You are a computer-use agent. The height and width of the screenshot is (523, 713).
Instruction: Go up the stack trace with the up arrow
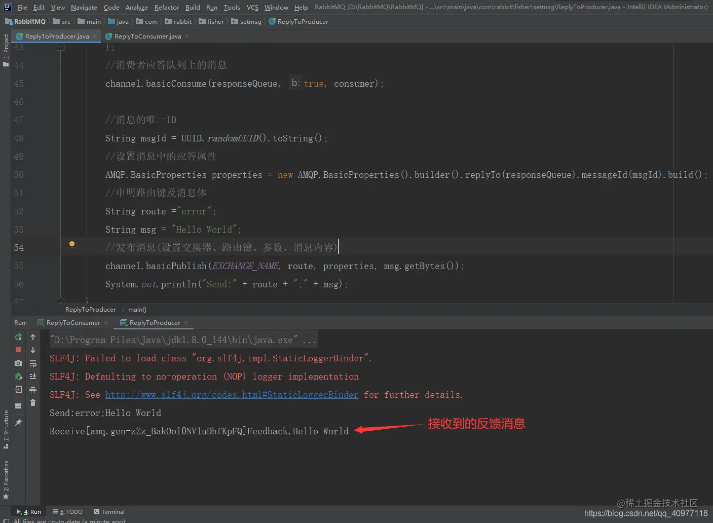click(33, 337)
